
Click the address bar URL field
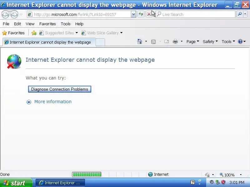click(79, 14)
